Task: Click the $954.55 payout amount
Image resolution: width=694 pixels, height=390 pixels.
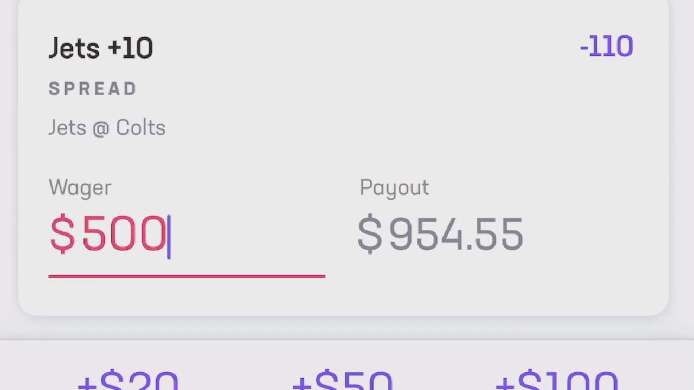Action: [440, 234]
